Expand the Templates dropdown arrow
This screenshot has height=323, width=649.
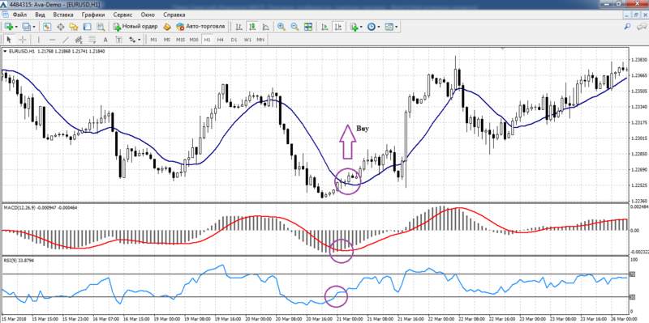tap(396, 28)
